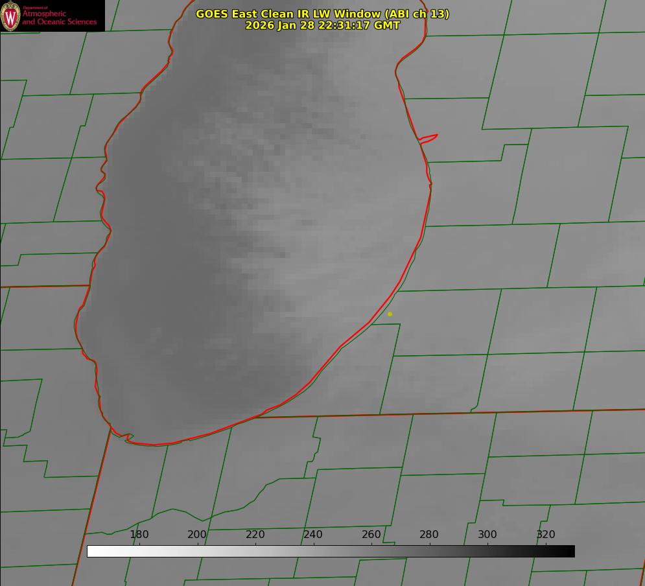645x586 pixels.
Task: Click the small inlet at lake's southwestern tip
Action: tap(128, 438)
